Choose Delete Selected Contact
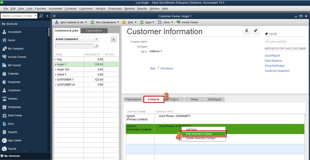The image size is (310, 160). [204, 138]
